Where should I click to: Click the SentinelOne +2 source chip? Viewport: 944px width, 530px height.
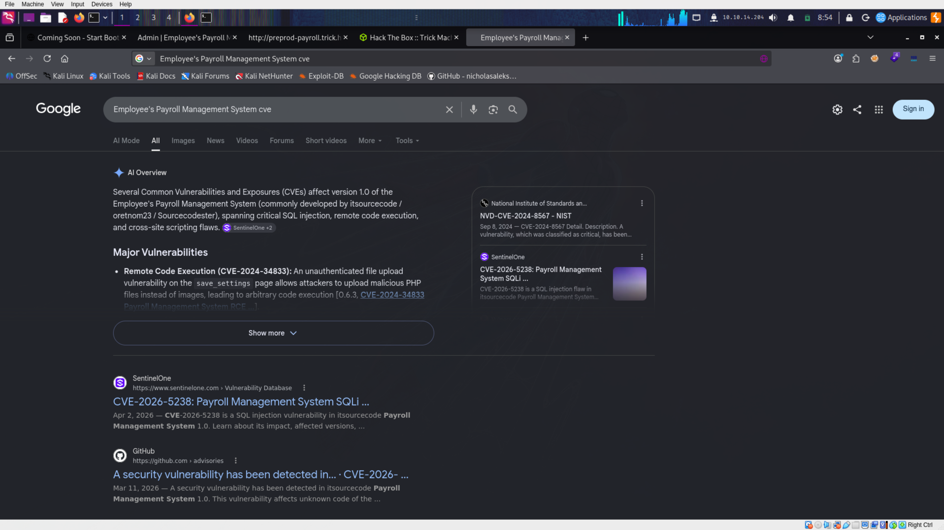click(x=248, y=228)
